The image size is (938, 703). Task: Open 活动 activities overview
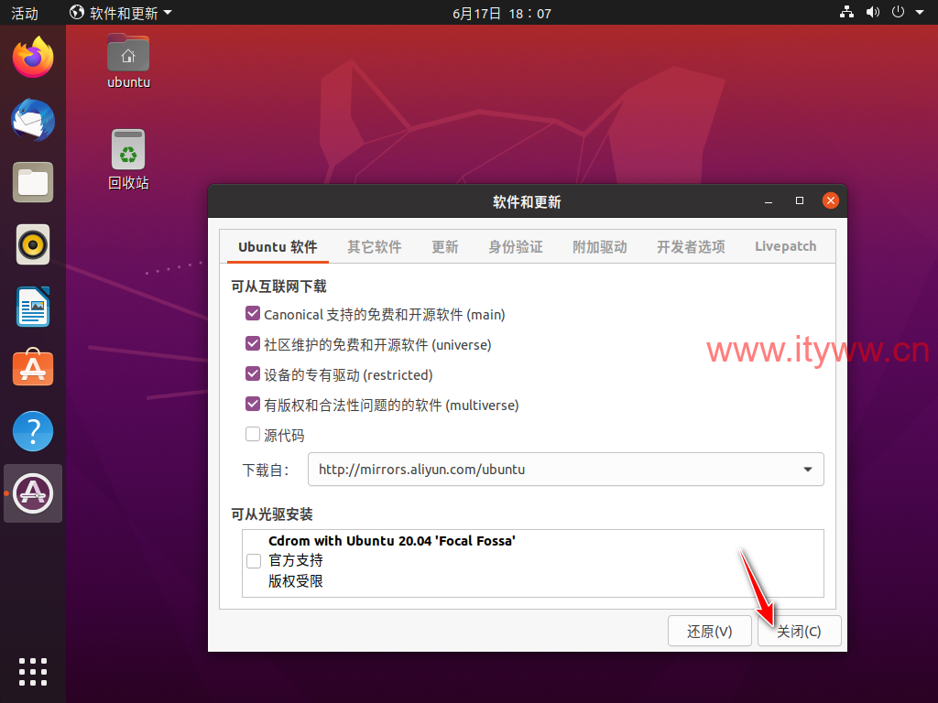(25, 13)
